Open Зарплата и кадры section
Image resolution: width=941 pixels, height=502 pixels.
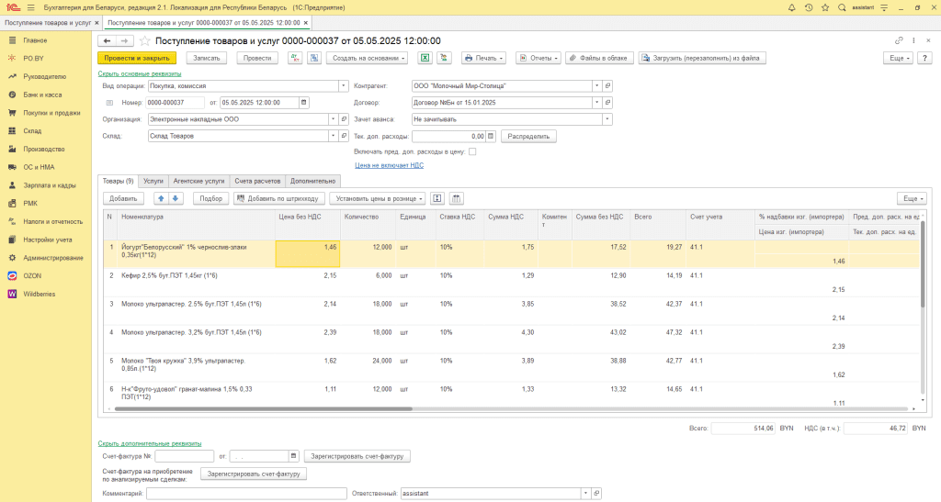click(50, 185)
